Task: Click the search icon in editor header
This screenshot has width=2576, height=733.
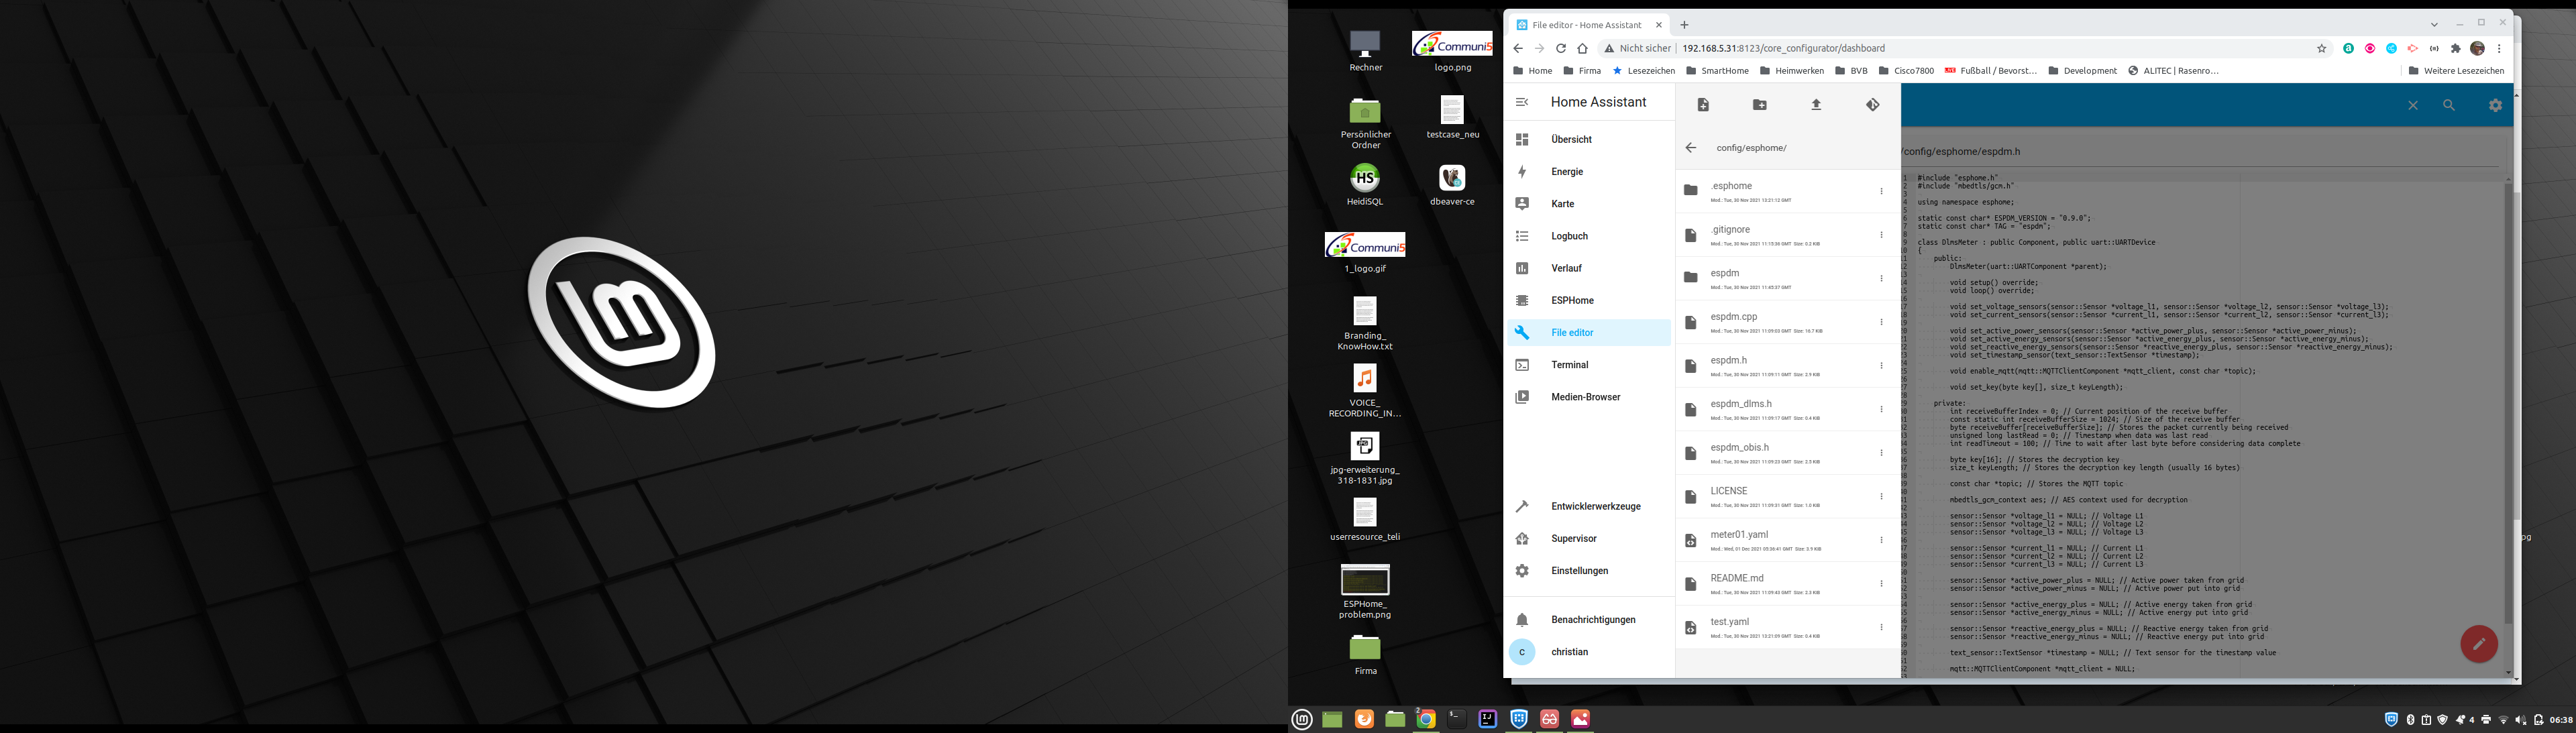Action: pos(2448,105)
